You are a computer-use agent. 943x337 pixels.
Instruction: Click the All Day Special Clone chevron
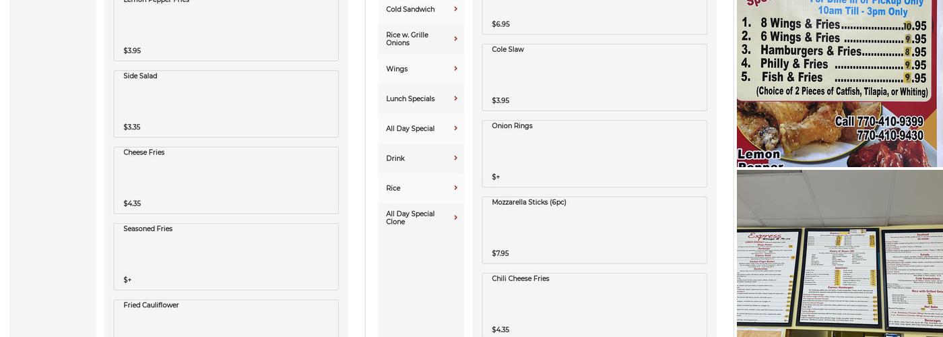tap(455, 218)
